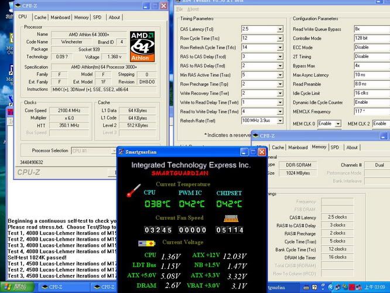The width and height of the screenshot is (390, 293).
Task: Open the CAS Latency (Tcl) dropdown
Action: [x=280, y=29]
